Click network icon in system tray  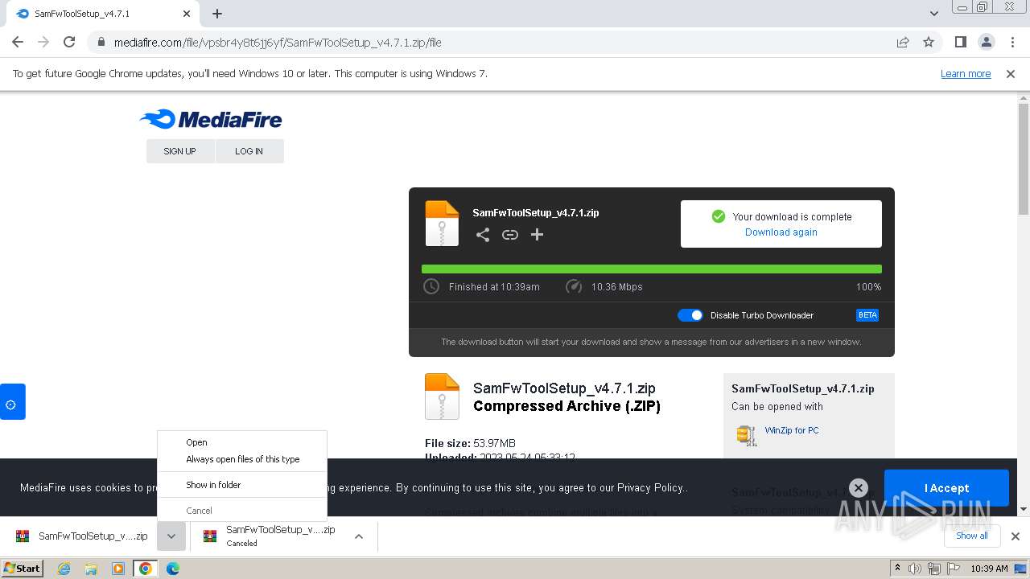(x=934, y=569)
